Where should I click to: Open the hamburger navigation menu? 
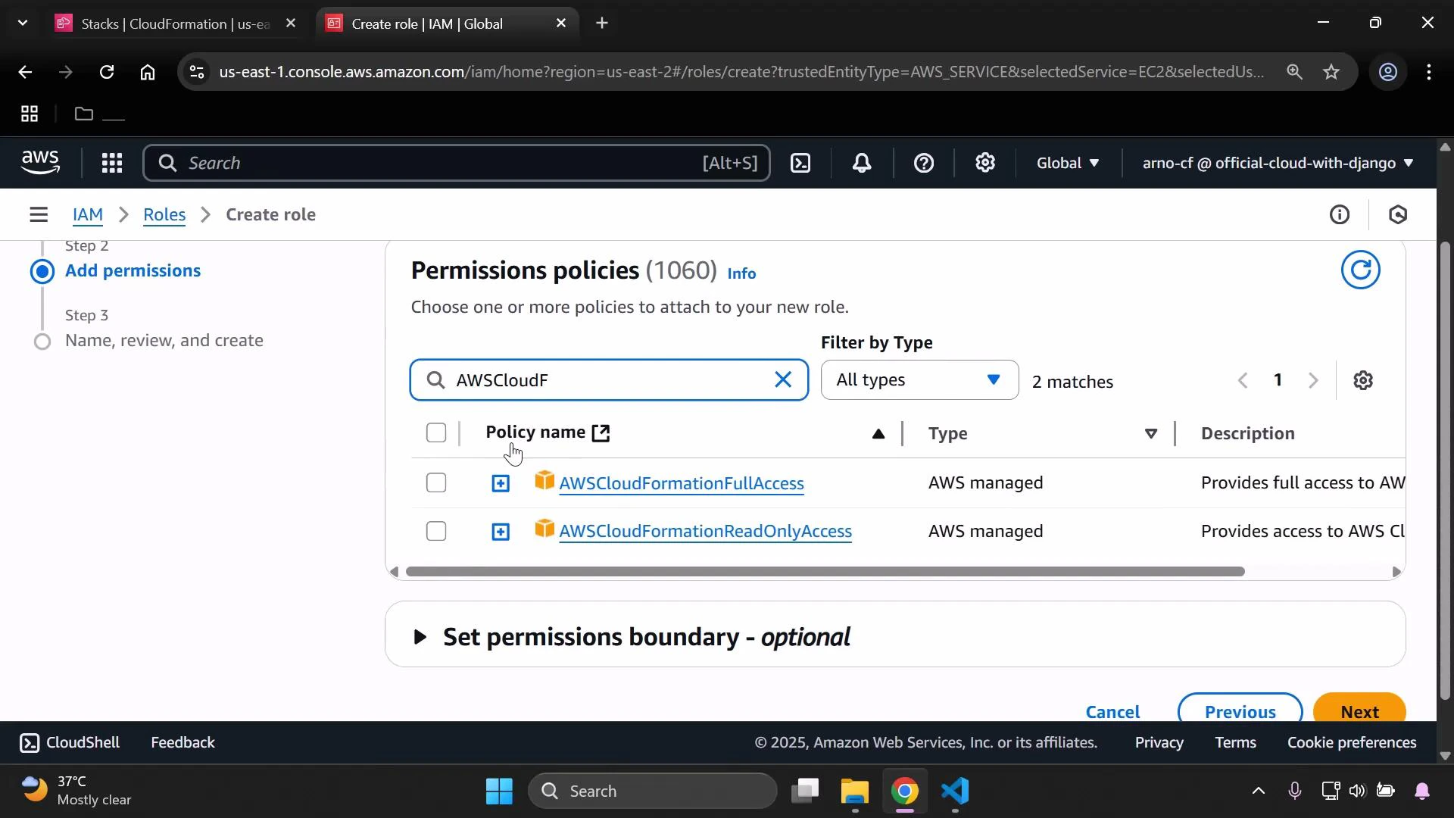(x=39, y=214)
